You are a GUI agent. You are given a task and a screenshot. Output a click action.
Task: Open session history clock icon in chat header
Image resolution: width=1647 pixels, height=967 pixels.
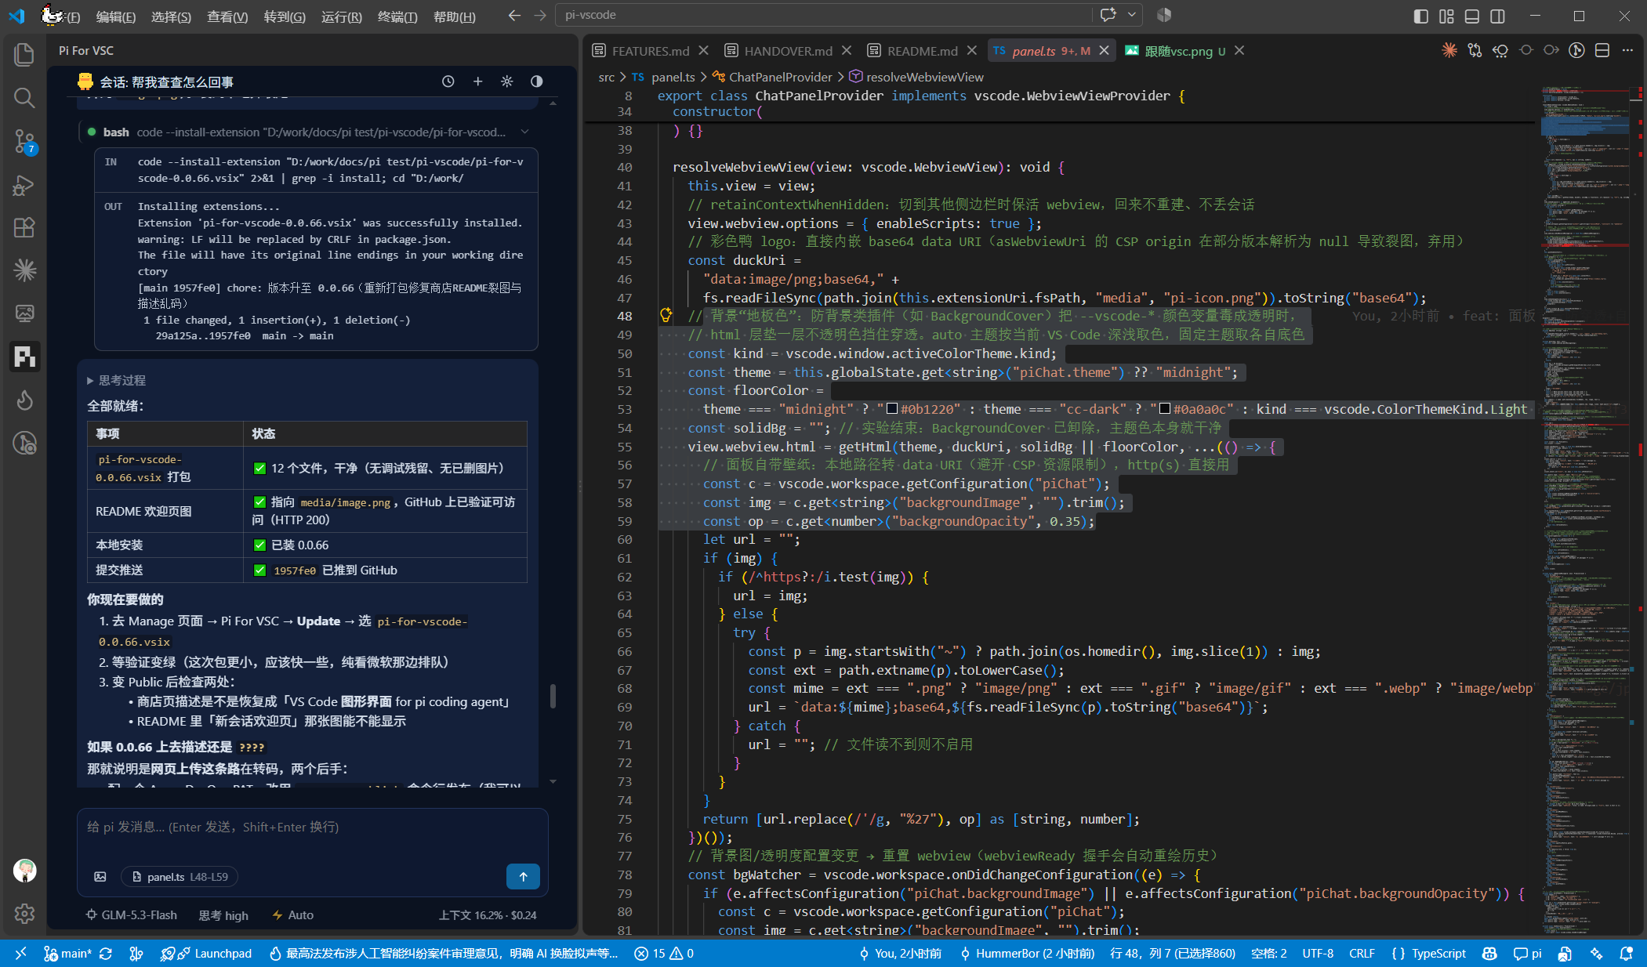point(448,81)
